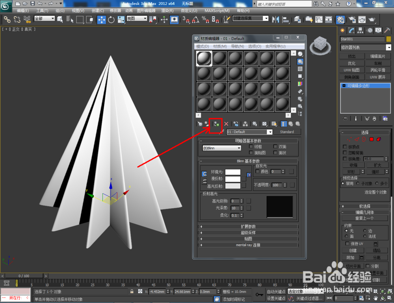This screenshot has height=303, width=394.
Task: Expand the 超级采样 rollout
Action: [x=248, y=233]
